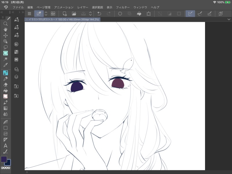
Task: Open the Clip Studio logo menu
Action: 6,7
